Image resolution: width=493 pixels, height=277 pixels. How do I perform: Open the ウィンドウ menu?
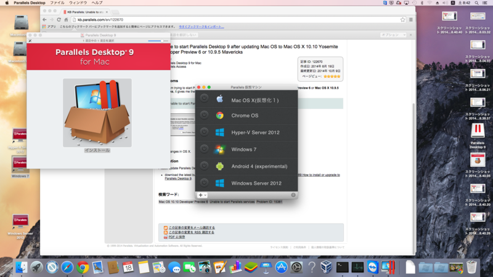click(78, 3)
